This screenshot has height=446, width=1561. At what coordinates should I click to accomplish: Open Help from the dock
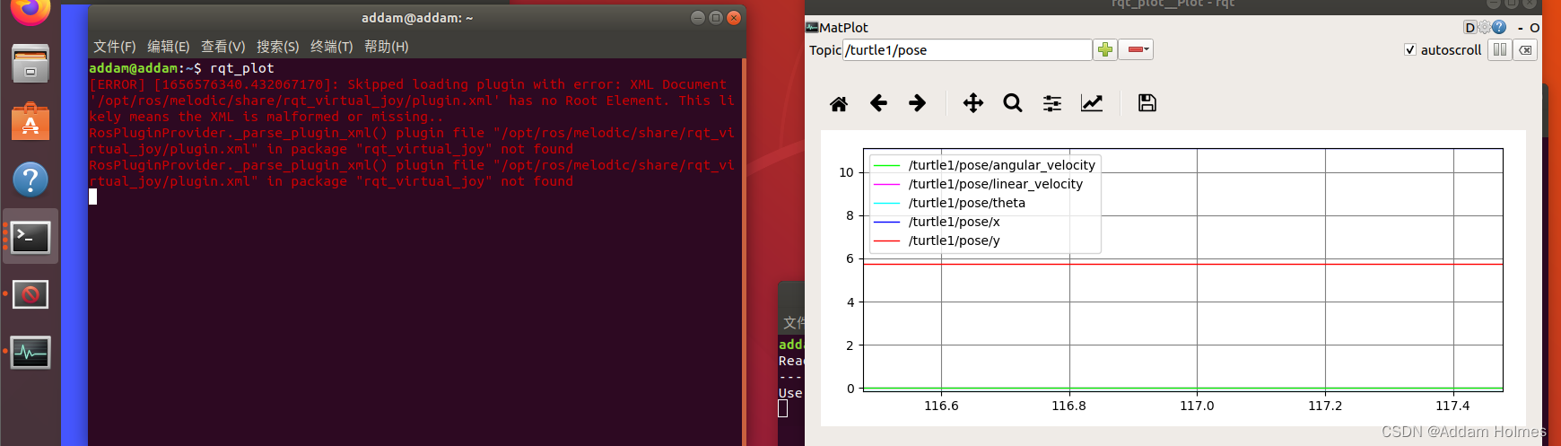click(x=31, y=179)
